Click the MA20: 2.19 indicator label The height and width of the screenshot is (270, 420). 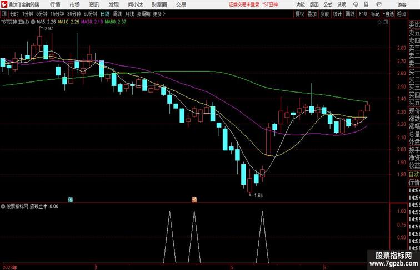[x=92, y=22]
